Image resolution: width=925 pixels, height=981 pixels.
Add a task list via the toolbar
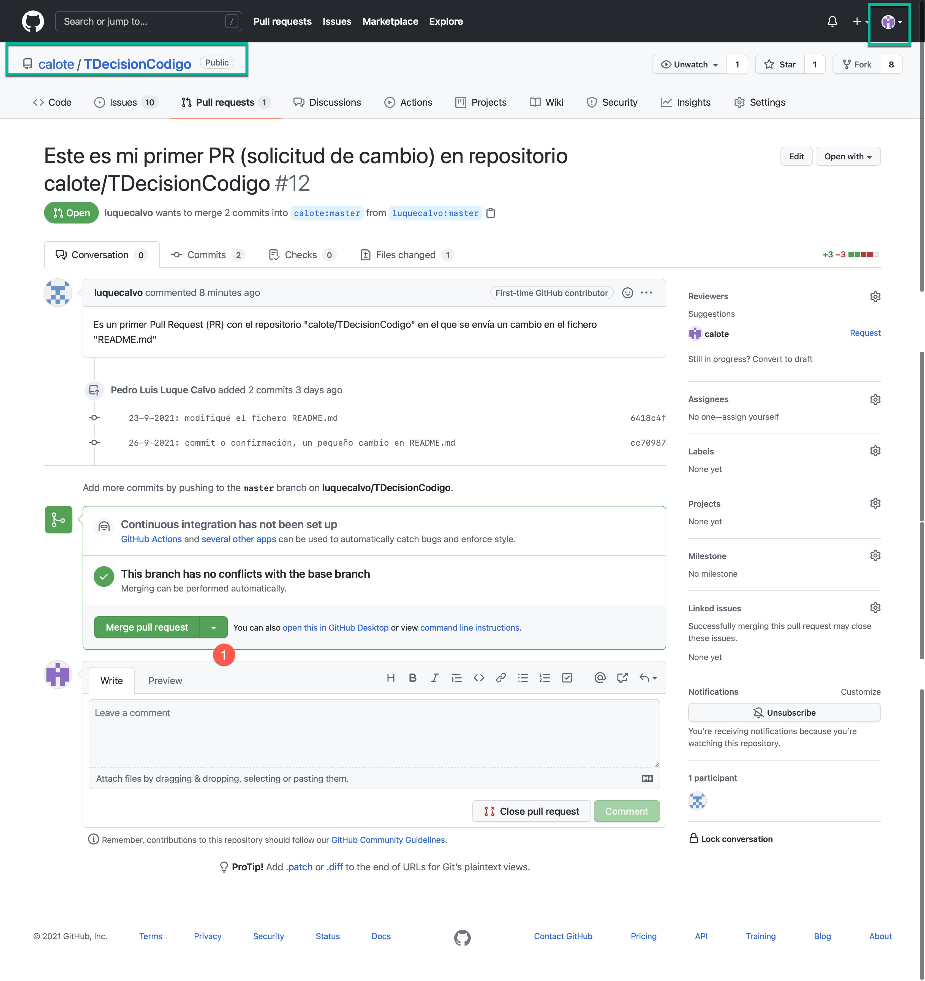(x=567, y=677)
